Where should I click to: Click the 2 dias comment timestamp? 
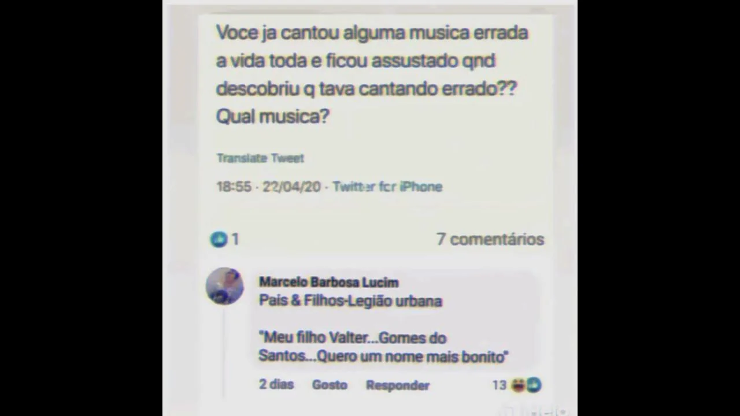(276, 384)
